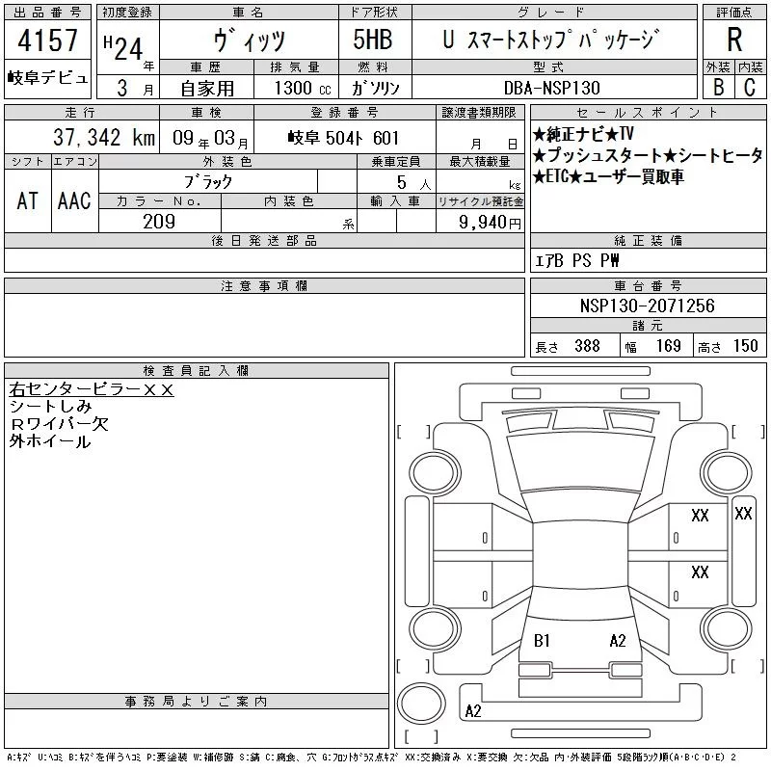Click the 譲渡書類期限 header label
The image size is (771, 771).
tap(479, 113)
